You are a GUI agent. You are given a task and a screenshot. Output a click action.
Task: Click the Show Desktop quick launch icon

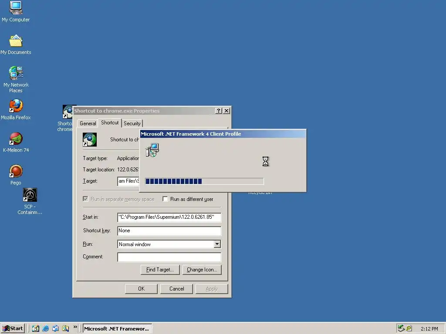(x=55, y=329)
